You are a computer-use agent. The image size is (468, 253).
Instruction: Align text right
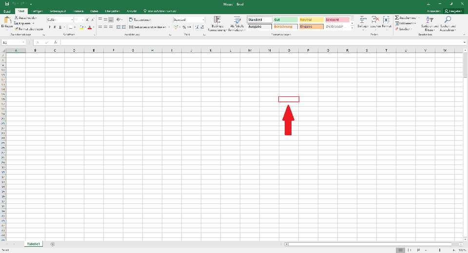(111, 27)
